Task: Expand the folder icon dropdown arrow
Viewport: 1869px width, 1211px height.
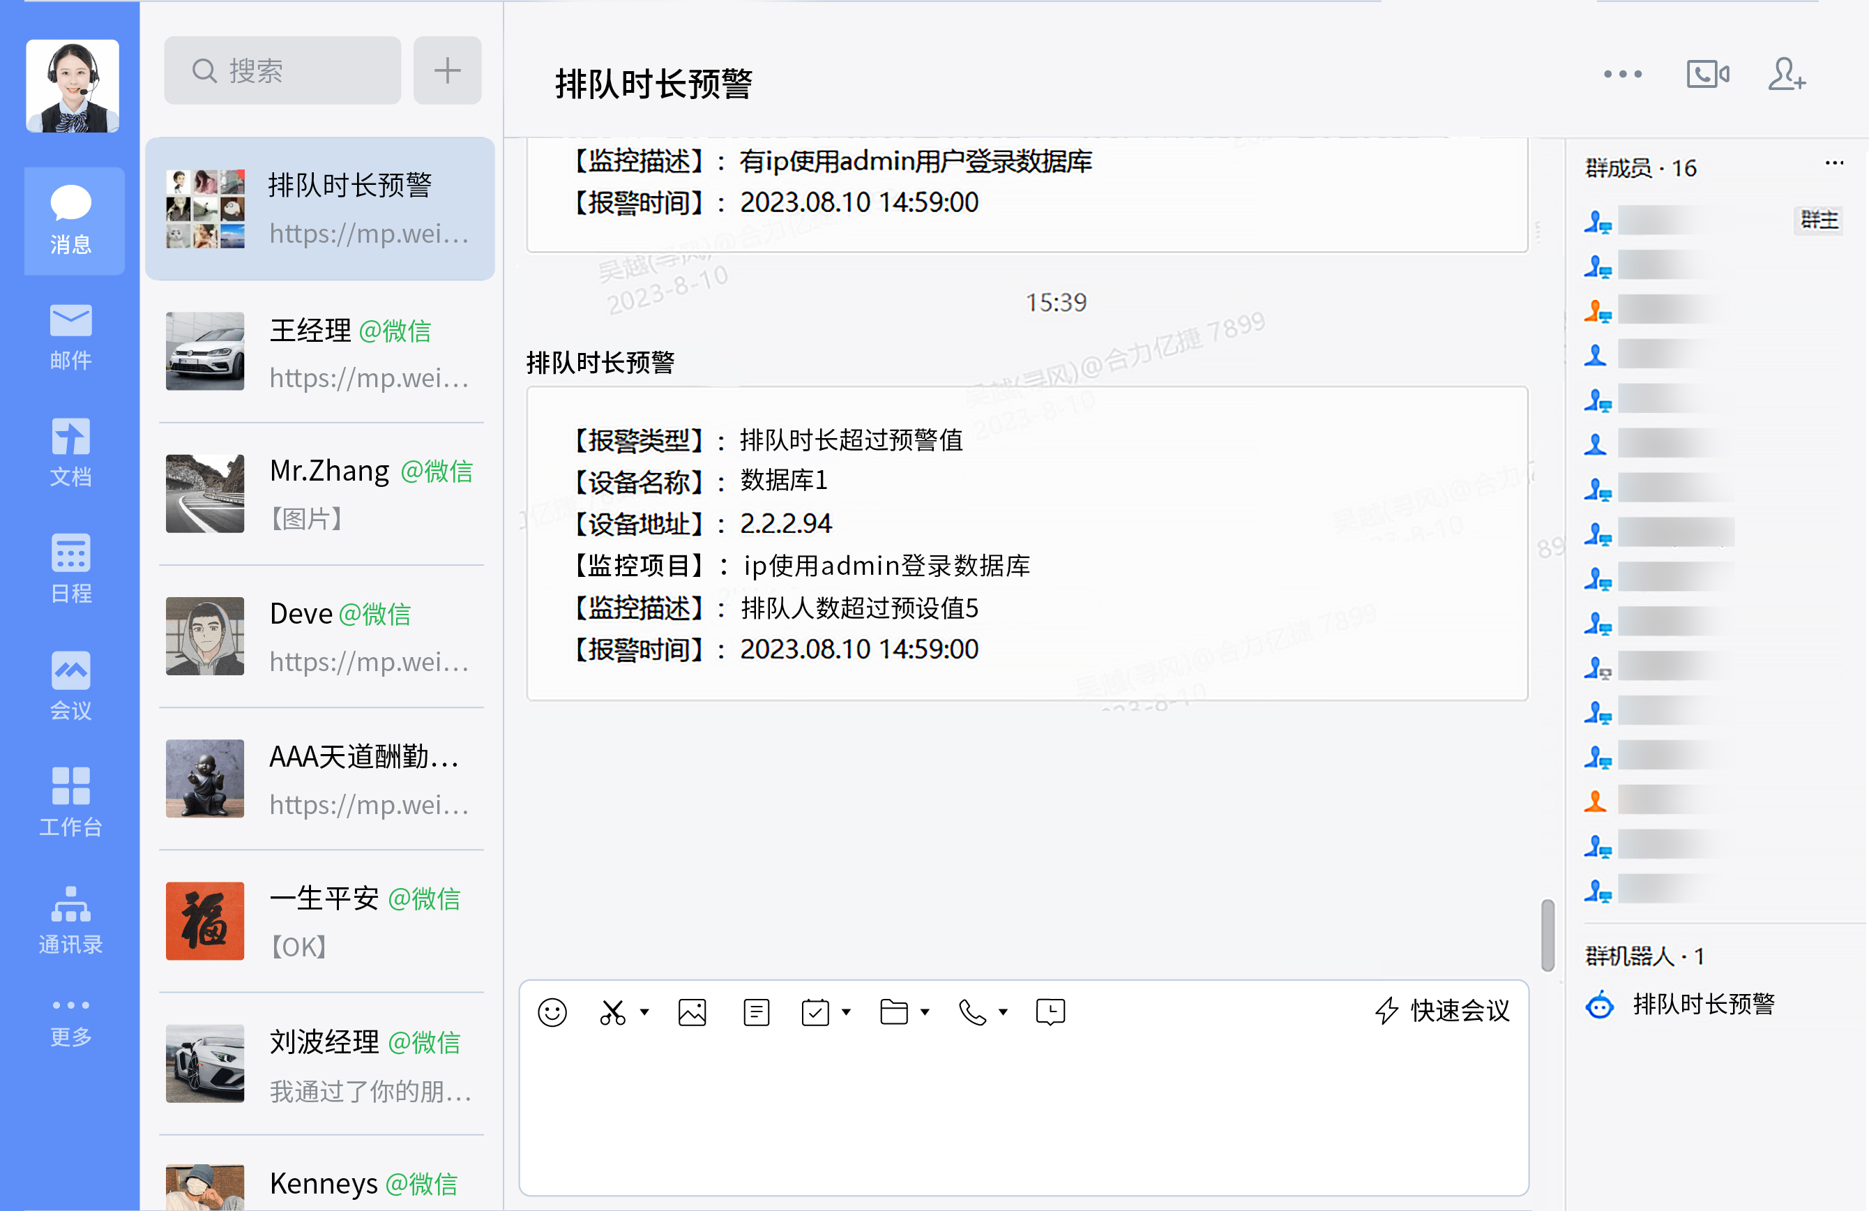Action: (x=925, y=1011)
